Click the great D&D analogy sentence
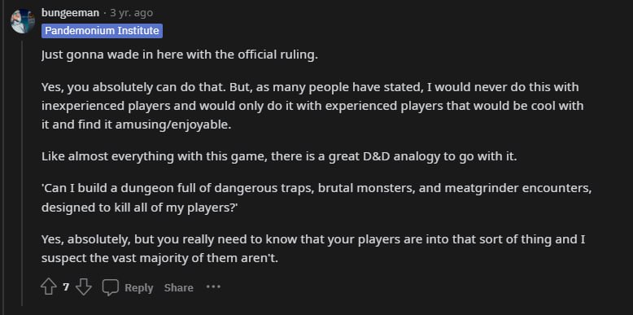633x315 pixels. (279, 157)
